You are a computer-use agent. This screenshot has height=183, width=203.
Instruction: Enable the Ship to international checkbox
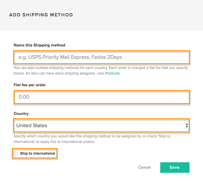(x=16, y=153)
